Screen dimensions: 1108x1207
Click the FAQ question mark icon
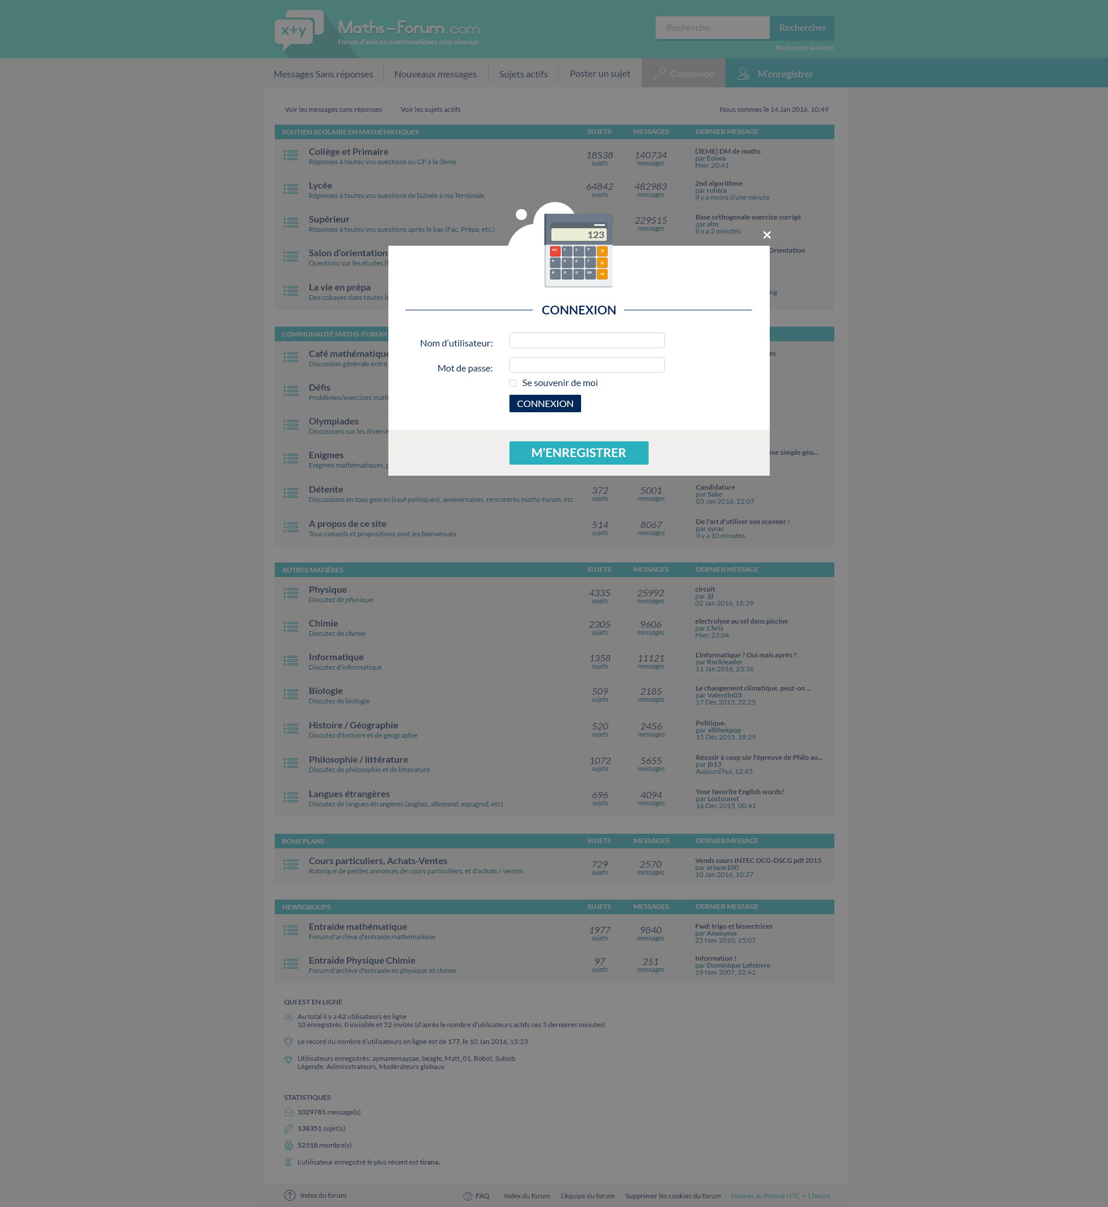pyautogui.click(x=468, y=1195)
